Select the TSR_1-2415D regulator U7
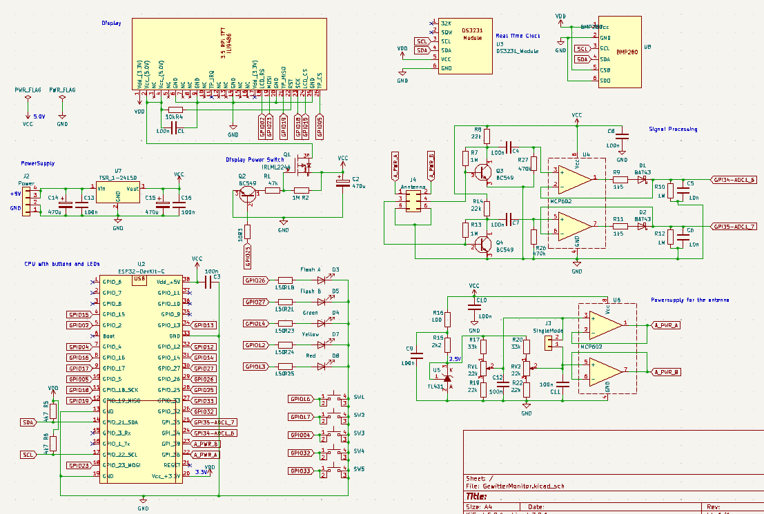Screen dimensions: 764x514 [118, 192]
